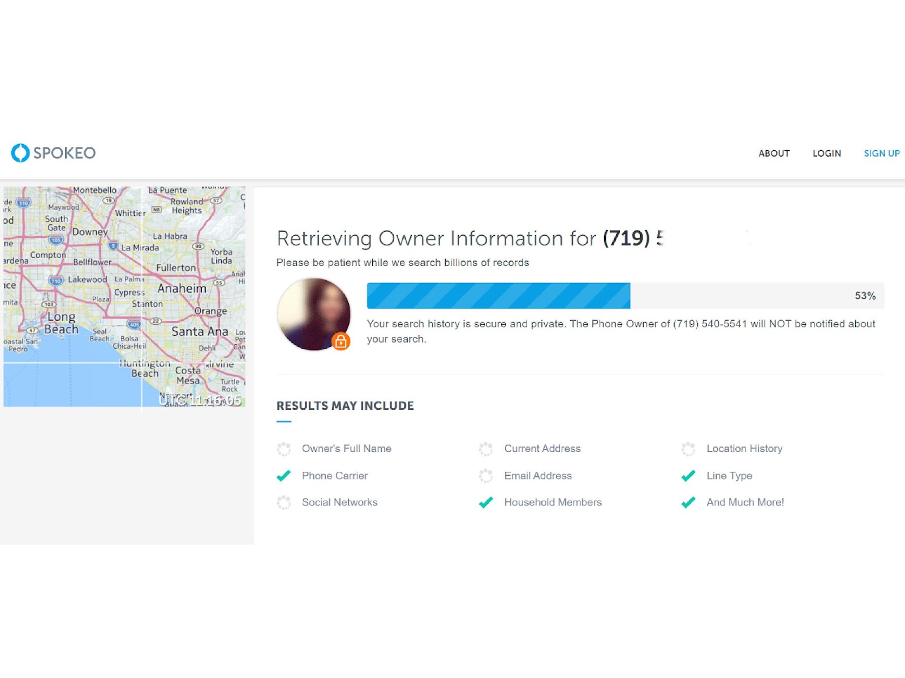Click the loading spinner beside Owner's Full Name
Screen dimensions: 905x678
click(x=283, y=449)
